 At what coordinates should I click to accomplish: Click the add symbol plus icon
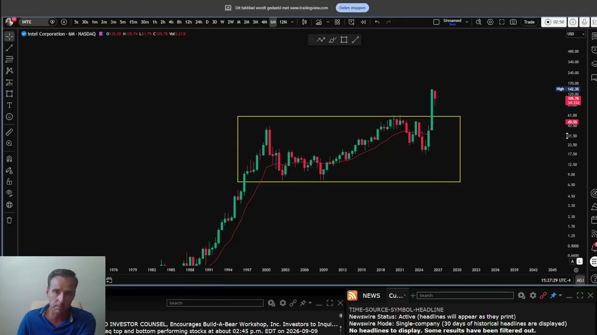(64, 22)
